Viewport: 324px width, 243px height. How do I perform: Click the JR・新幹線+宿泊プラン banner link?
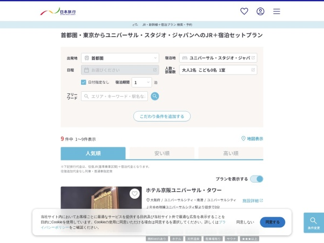point(162,25)
